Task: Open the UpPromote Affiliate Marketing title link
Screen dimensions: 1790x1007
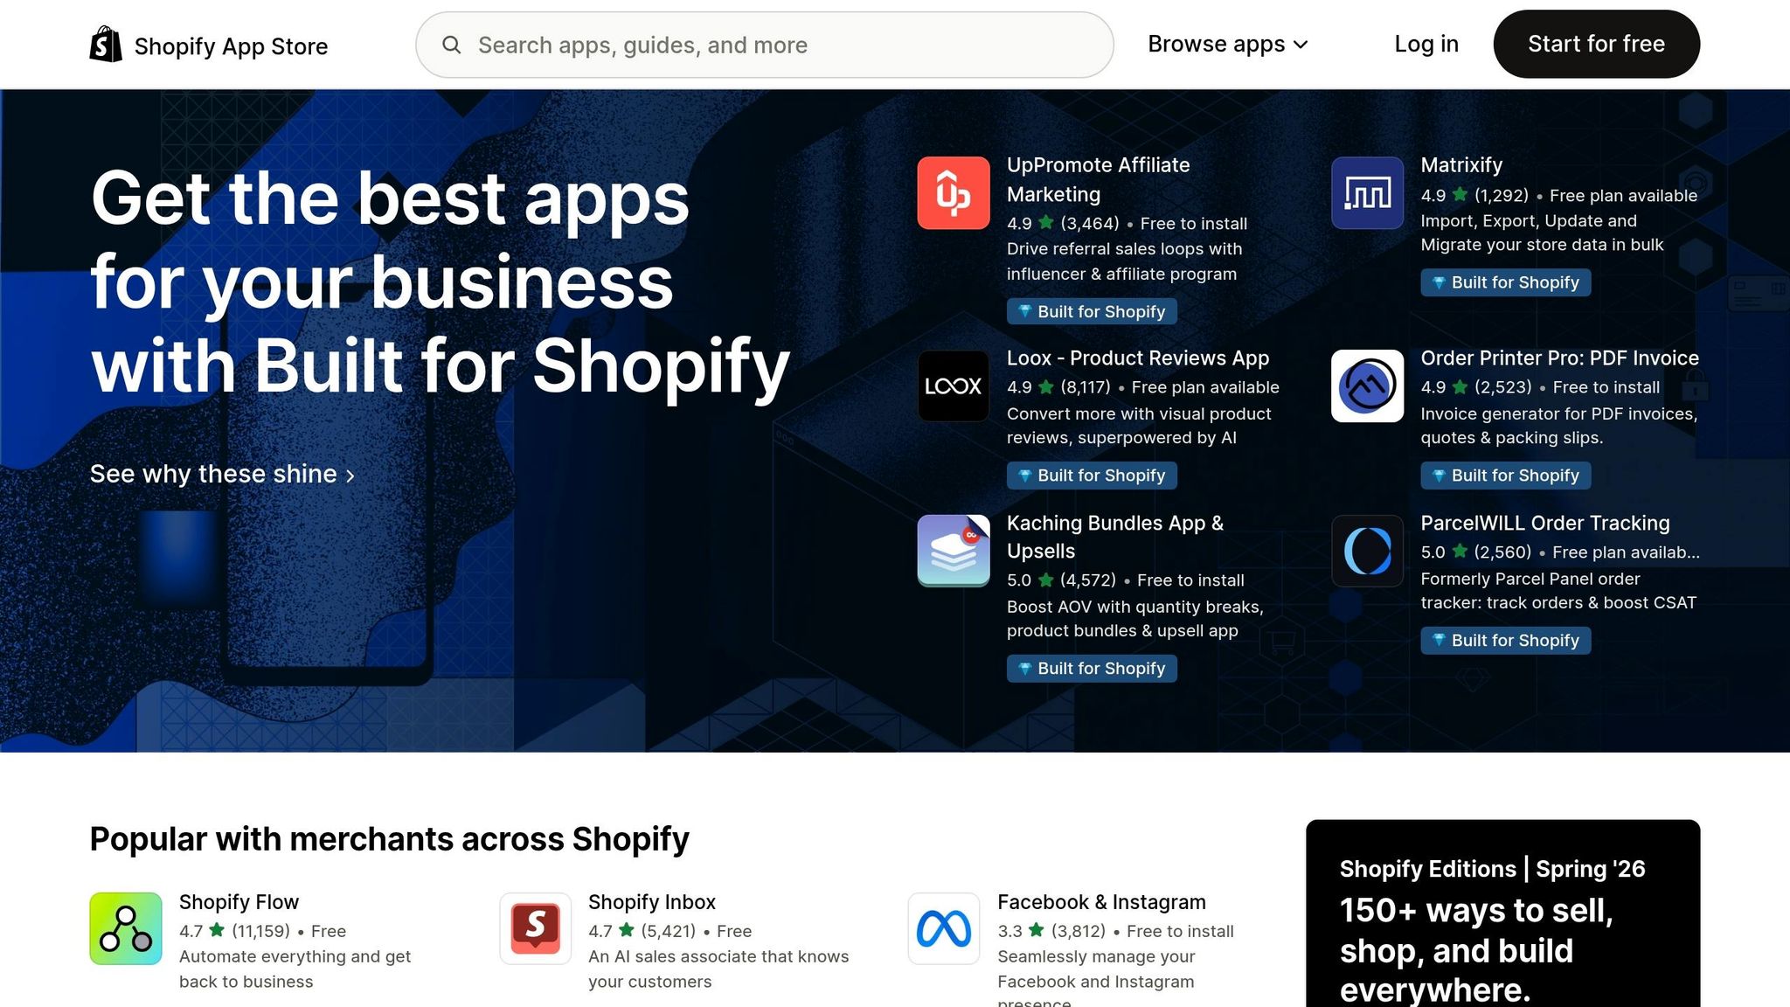Action: pyautogui.click(x=1098, y=179)
